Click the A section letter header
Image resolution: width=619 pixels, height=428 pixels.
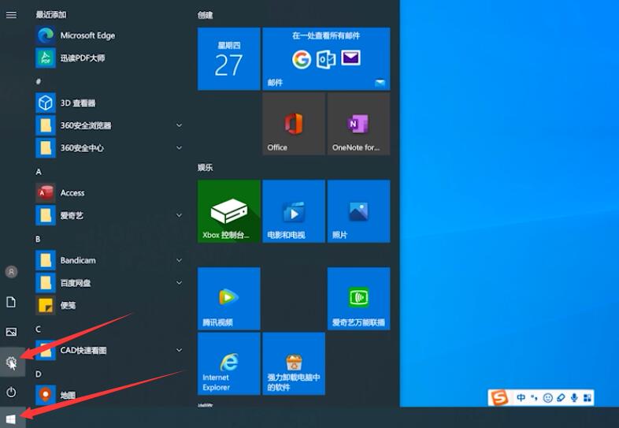pos(39,172)
